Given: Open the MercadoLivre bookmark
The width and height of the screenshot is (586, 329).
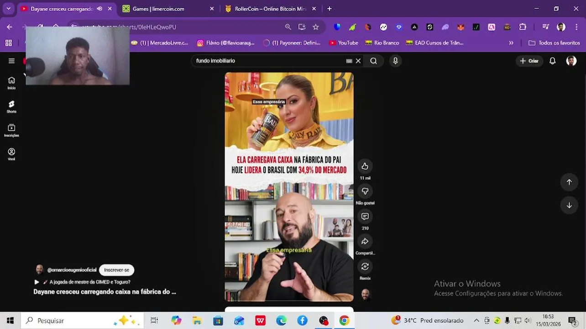Looking at the screenshot, I should click(x=160, y=43).
